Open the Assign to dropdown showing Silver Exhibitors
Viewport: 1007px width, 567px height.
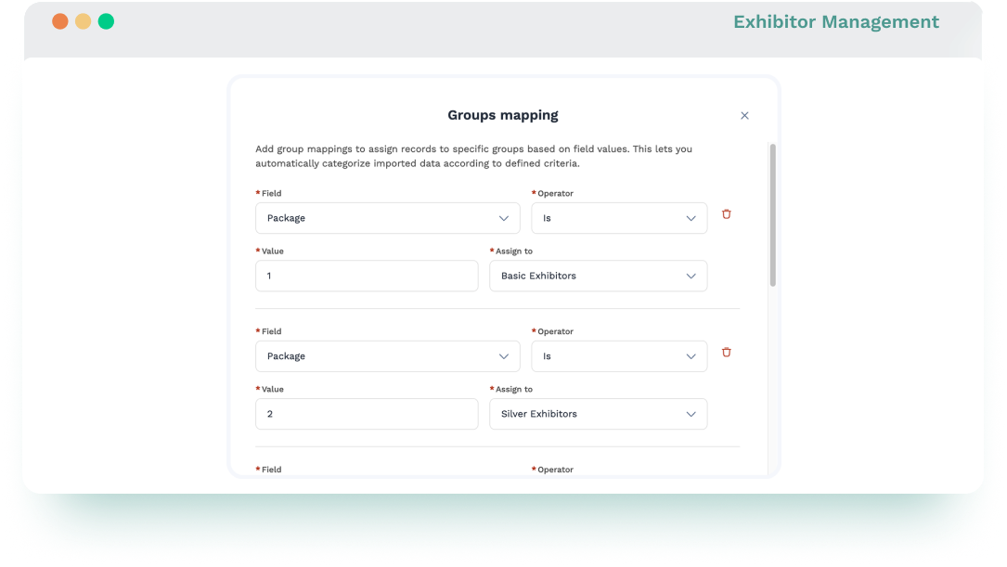click(x=599, y=414)
